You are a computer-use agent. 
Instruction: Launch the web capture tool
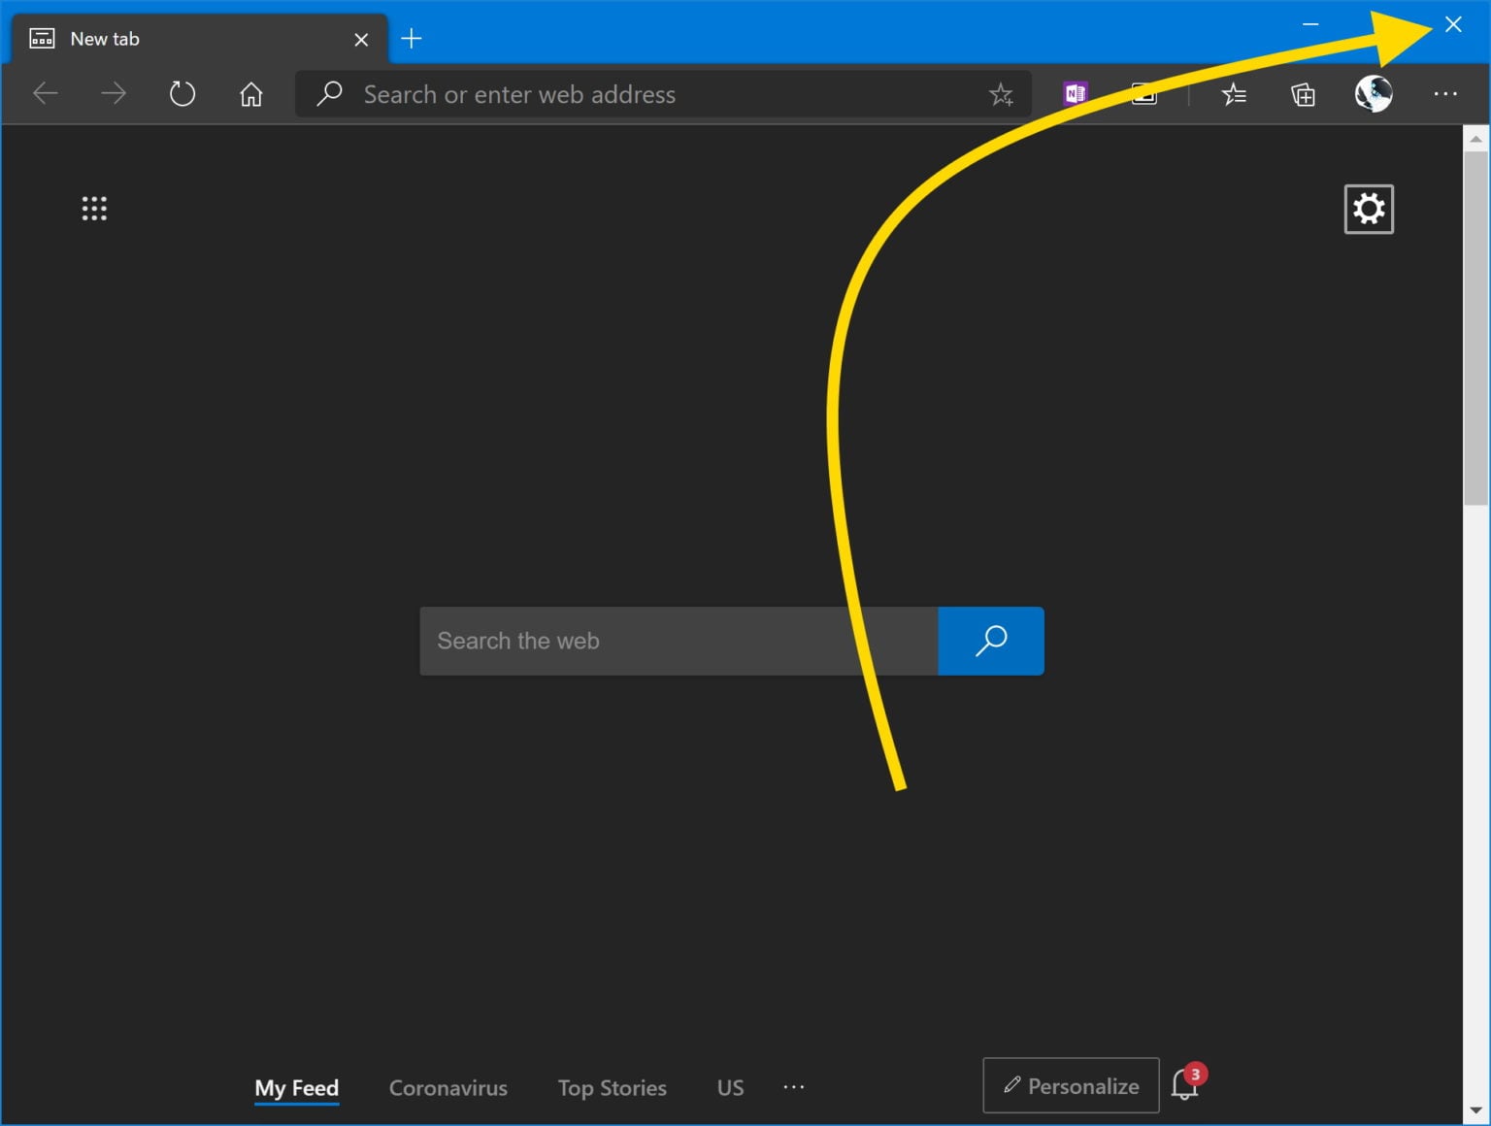[1143, 93]
